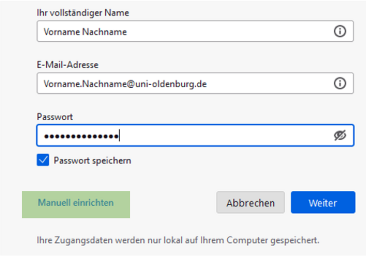366x257 pixels.
Task: Reveal the password with the crossed-eye icon
Action: 340,135
